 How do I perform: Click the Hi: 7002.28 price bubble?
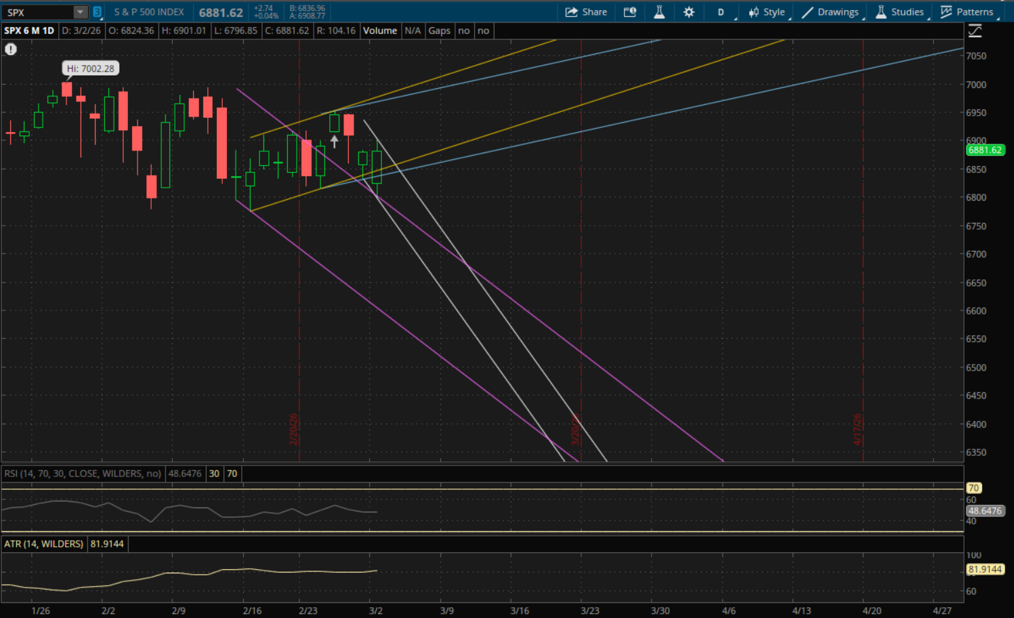tap(90, 68)
